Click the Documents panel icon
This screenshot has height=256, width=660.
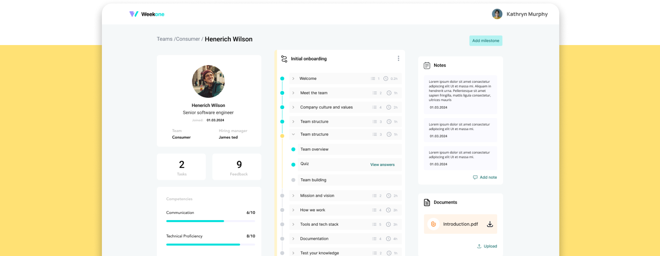[x=427, y=203]
